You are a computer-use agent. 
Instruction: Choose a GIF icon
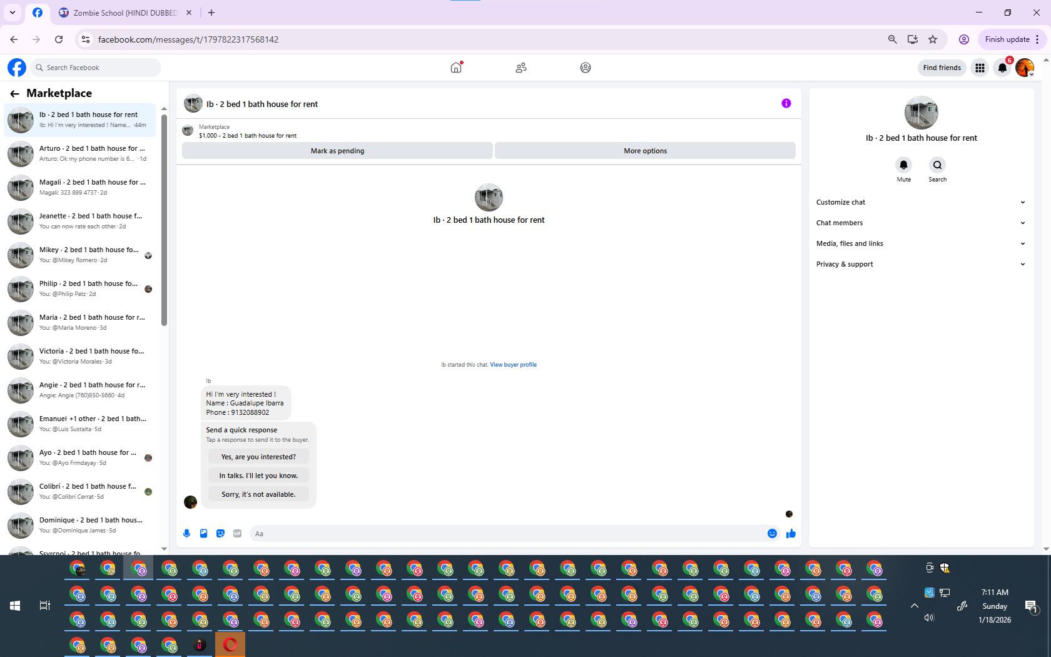tap(237, 534)
